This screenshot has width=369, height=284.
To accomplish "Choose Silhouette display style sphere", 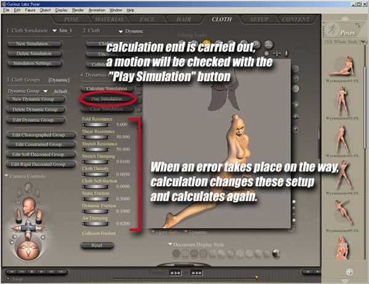I will (177, 254).
